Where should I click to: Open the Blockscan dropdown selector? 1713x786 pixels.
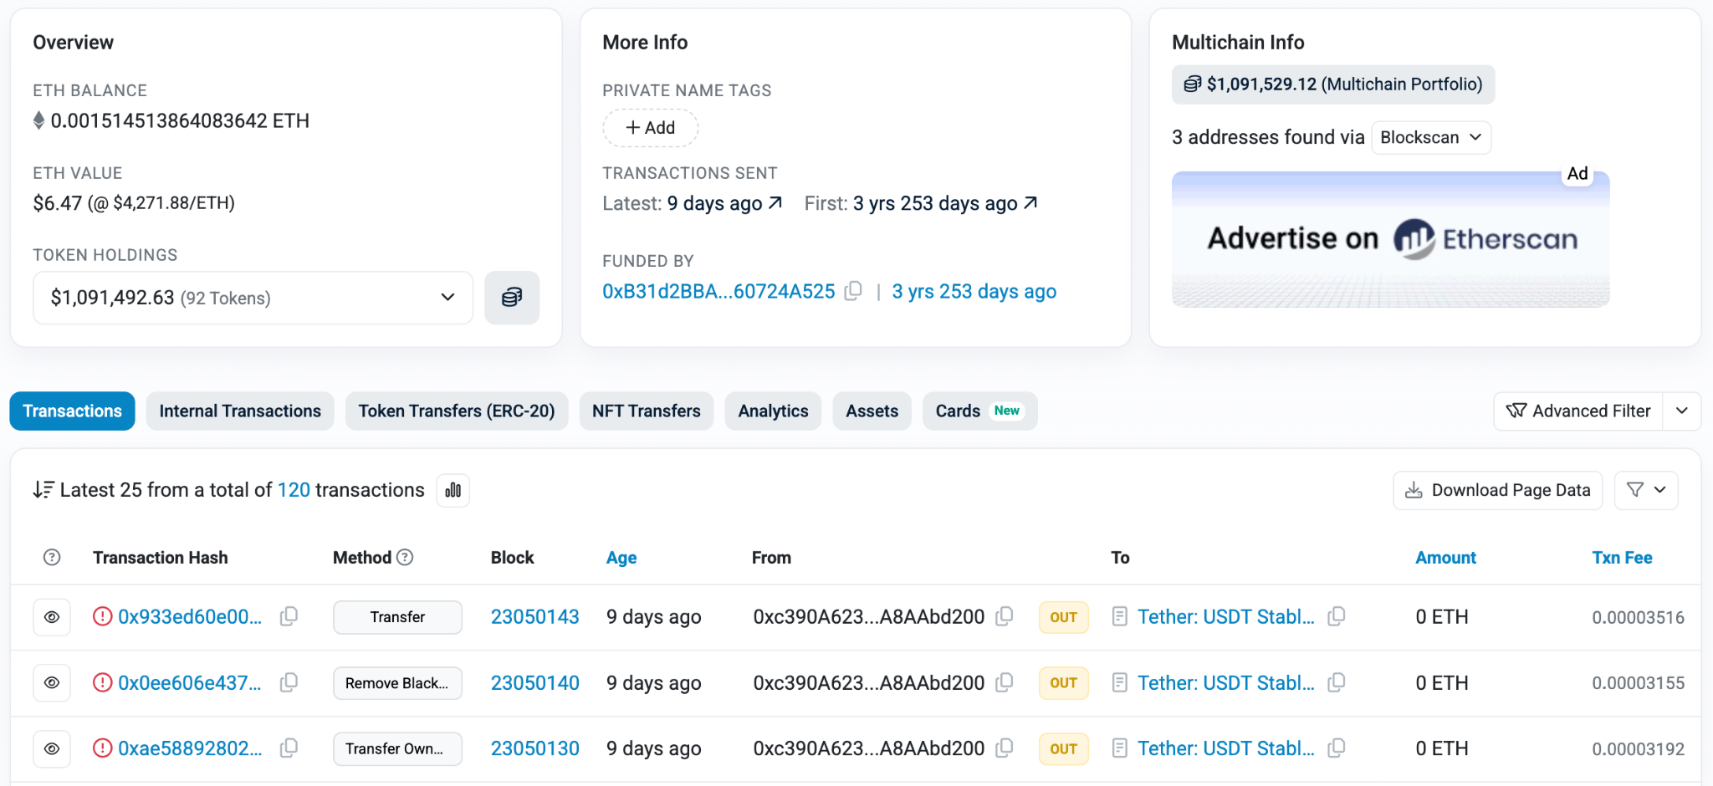[x=1430, y=138]
